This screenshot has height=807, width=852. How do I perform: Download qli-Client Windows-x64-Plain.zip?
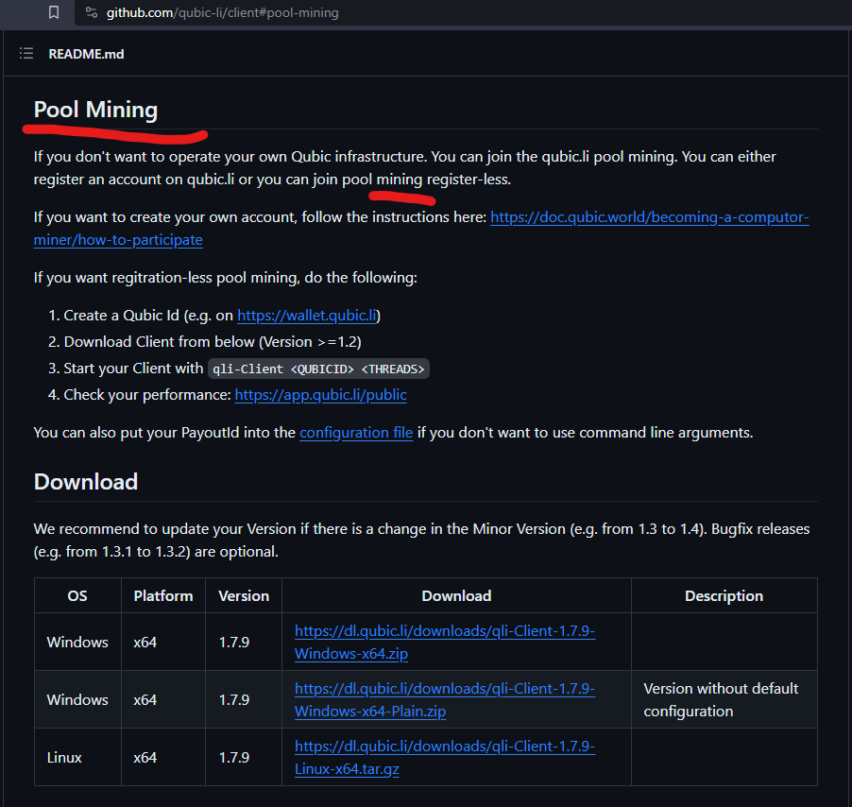[445, 699]
